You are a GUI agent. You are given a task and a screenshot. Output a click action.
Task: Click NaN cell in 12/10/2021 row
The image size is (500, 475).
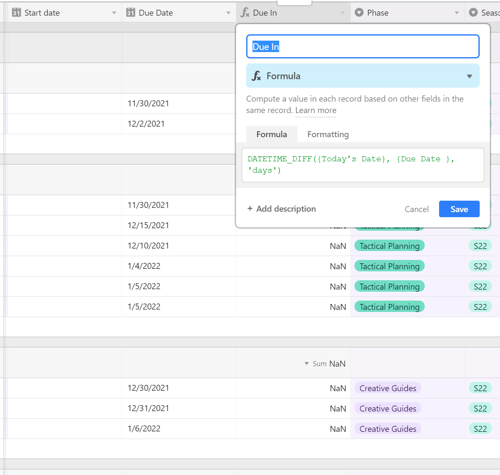294,246
